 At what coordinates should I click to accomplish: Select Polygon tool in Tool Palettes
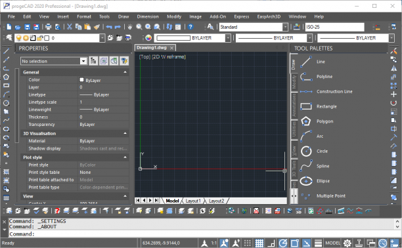click(306, 121)
